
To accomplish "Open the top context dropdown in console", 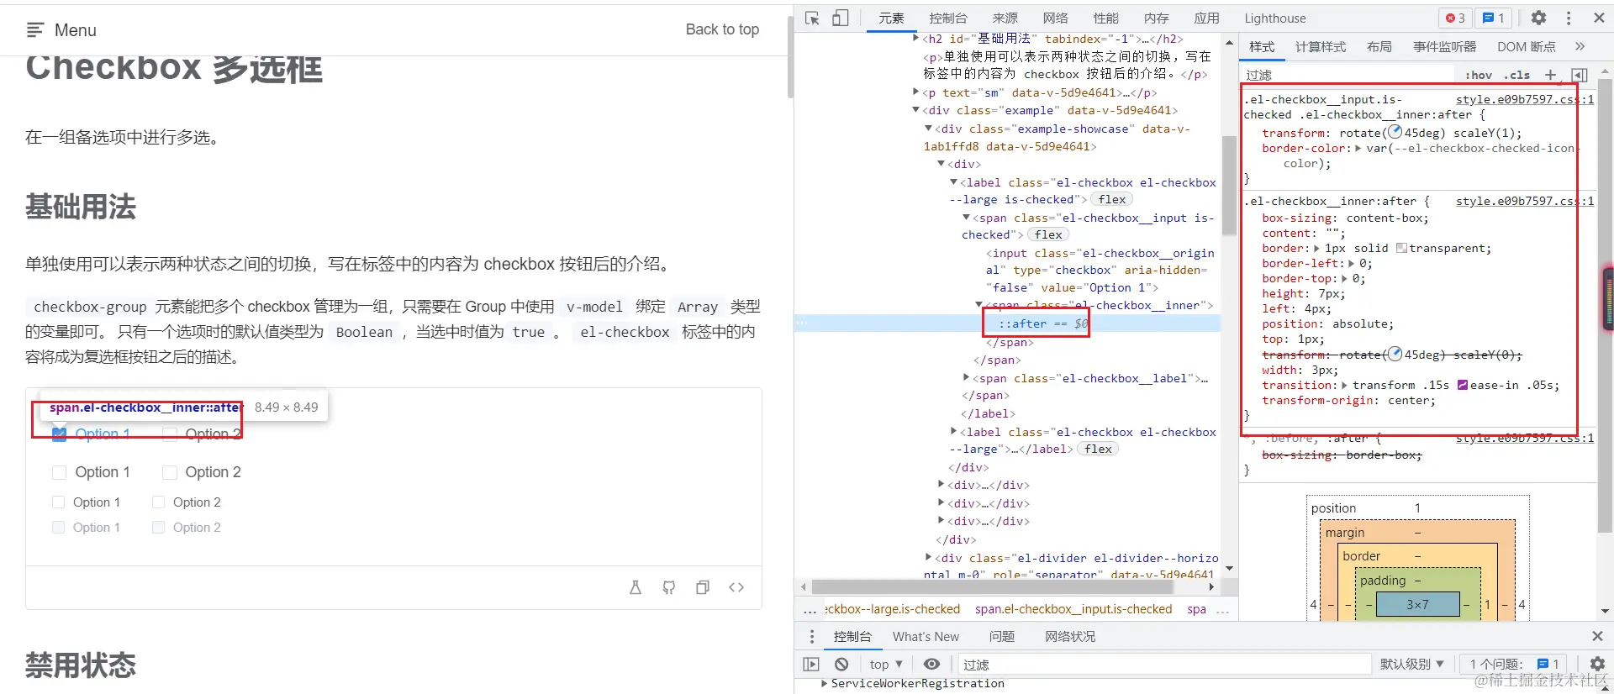I will click(x=886, y=664).
